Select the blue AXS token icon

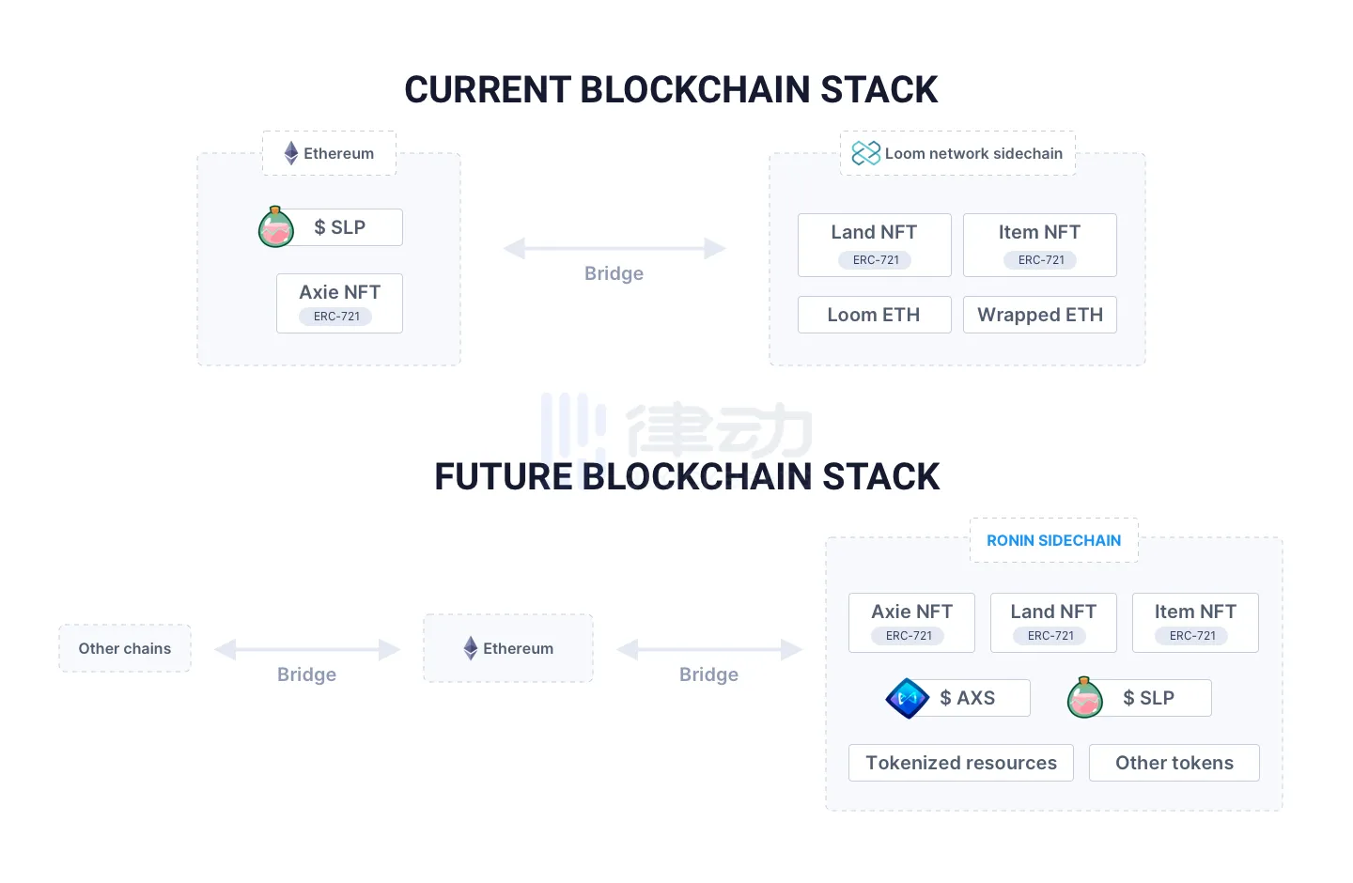tap(908, 698)
